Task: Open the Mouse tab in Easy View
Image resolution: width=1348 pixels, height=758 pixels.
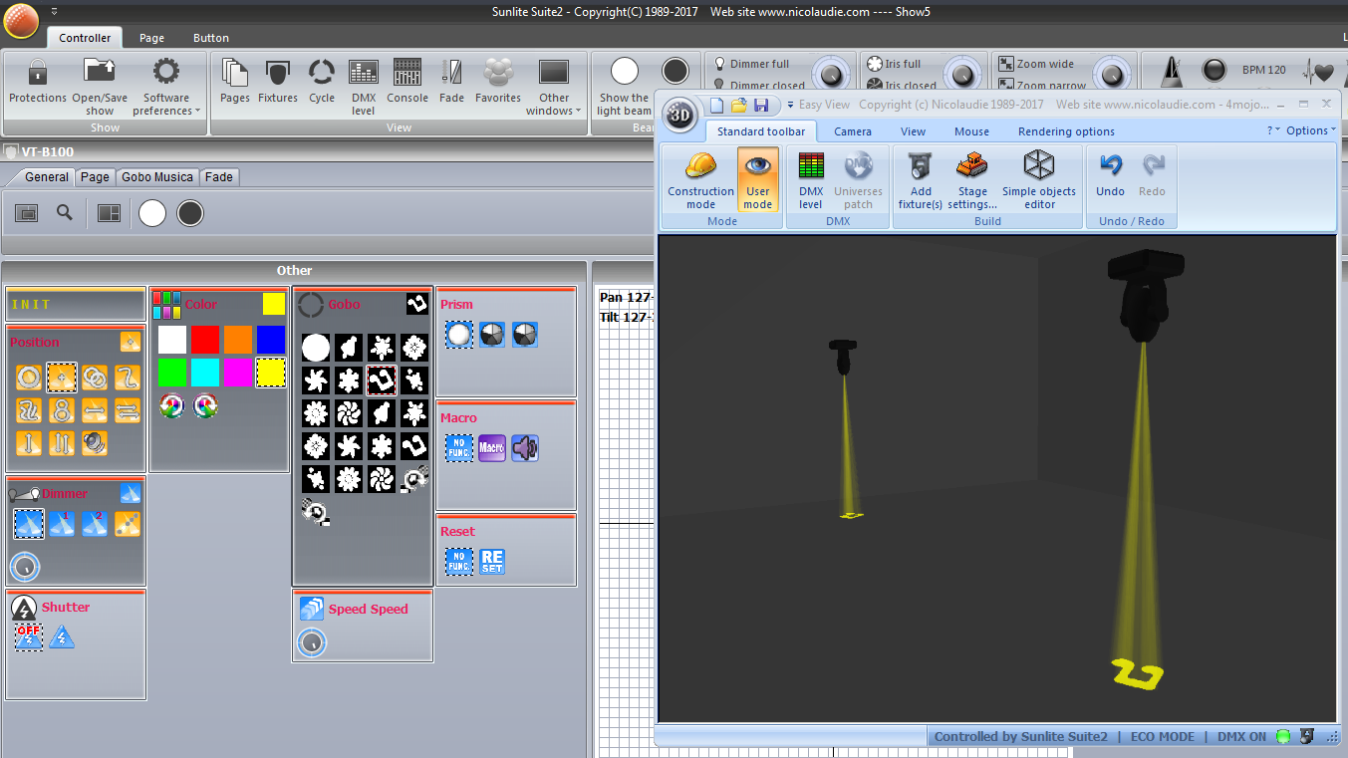Action: coord(971,131)
